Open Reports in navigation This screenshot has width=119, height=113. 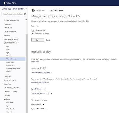8,77
